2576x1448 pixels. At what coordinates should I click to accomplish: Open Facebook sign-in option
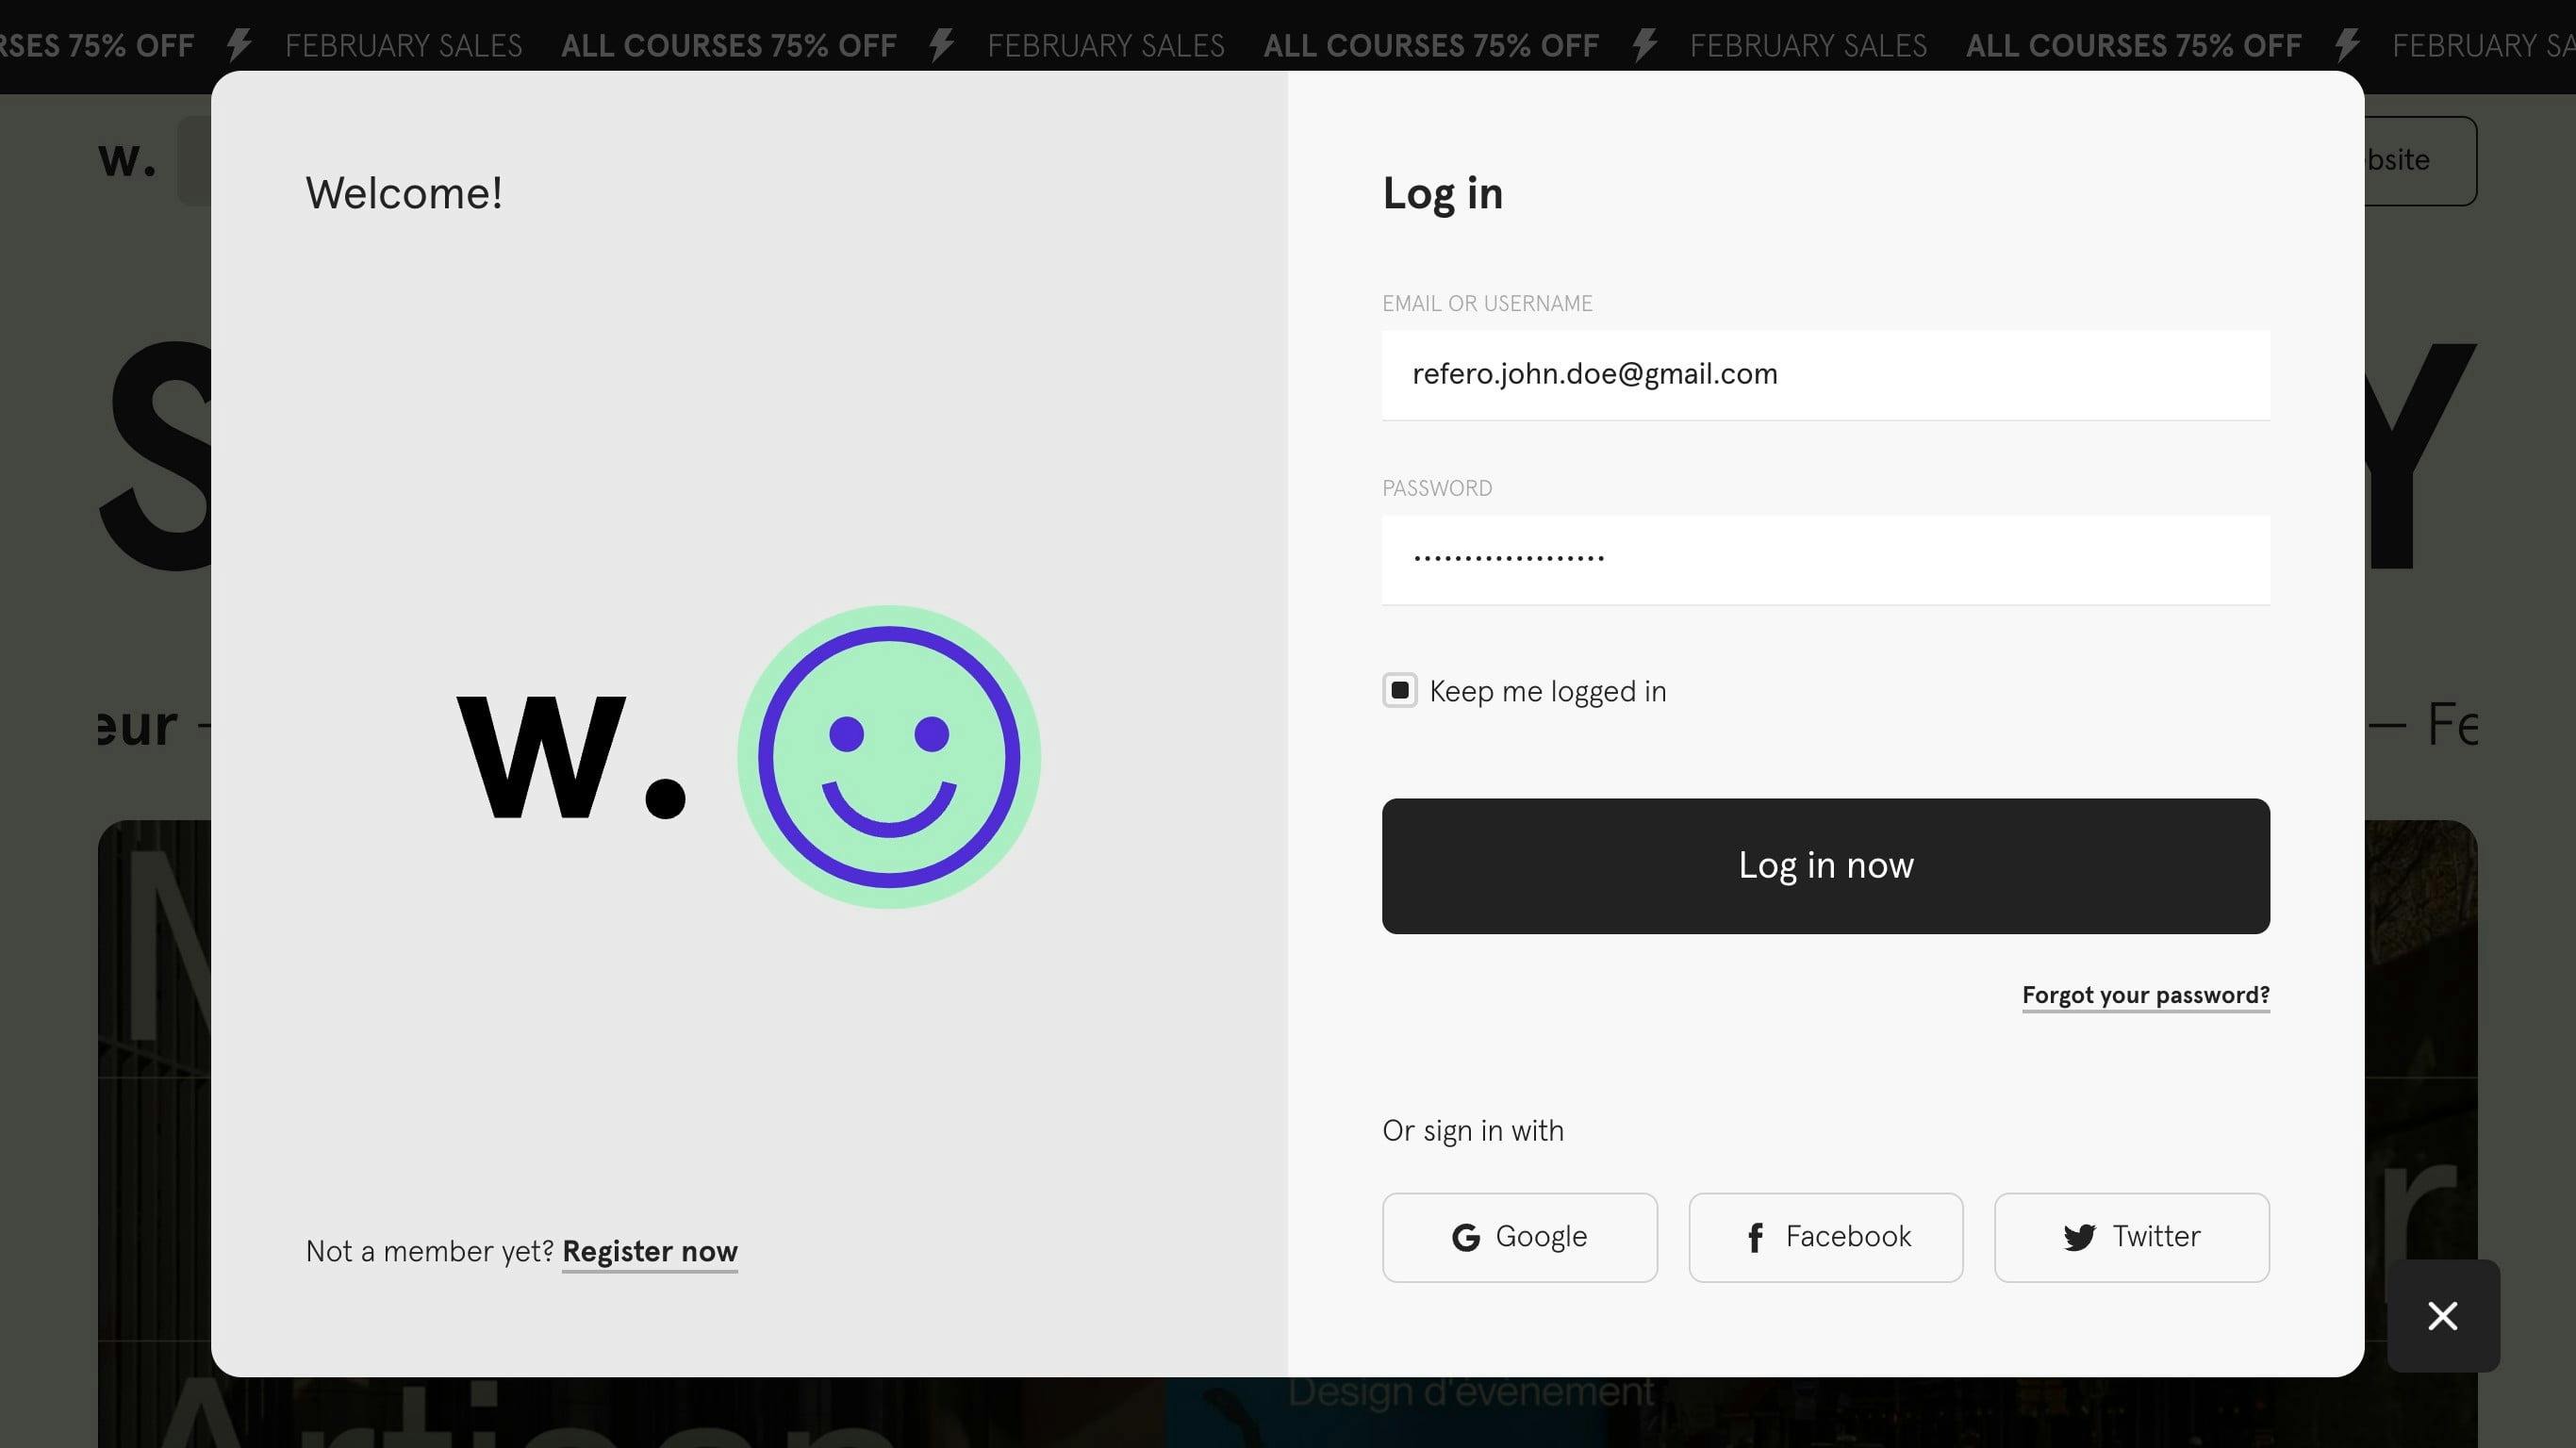[1825, 1238]
